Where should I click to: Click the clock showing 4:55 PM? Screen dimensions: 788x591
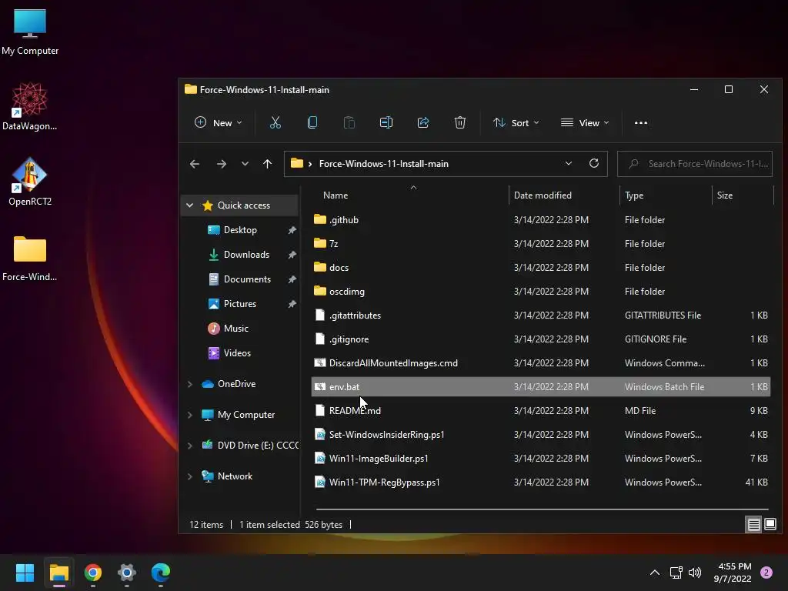coord(733,573)
